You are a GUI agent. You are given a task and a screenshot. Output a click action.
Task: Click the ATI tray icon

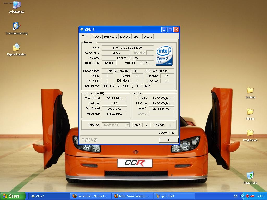[x=252, y=196]
